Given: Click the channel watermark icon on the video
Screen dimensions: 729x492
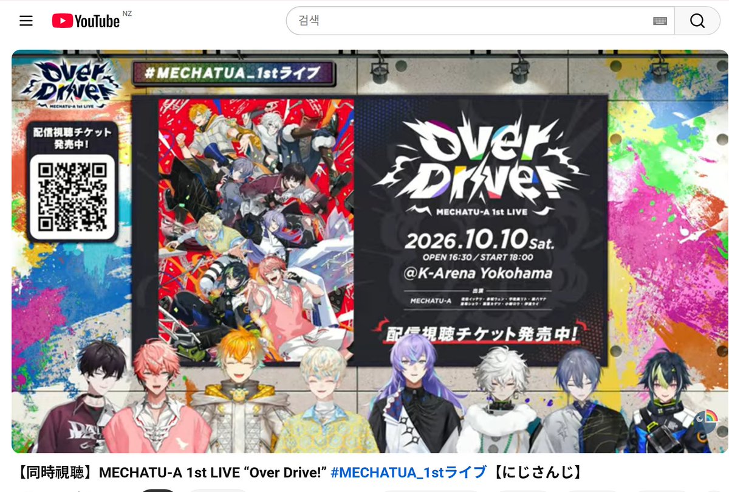Looking at the screenshot, I should (x=706, y=421).
